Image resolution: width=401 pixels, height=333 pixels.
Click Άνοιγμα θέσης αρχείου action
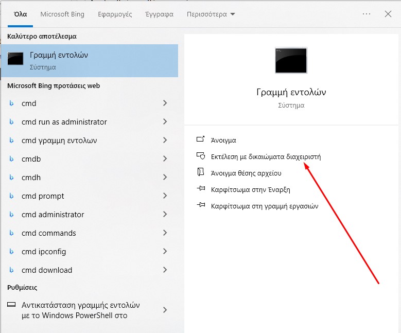tap(253, 173)
